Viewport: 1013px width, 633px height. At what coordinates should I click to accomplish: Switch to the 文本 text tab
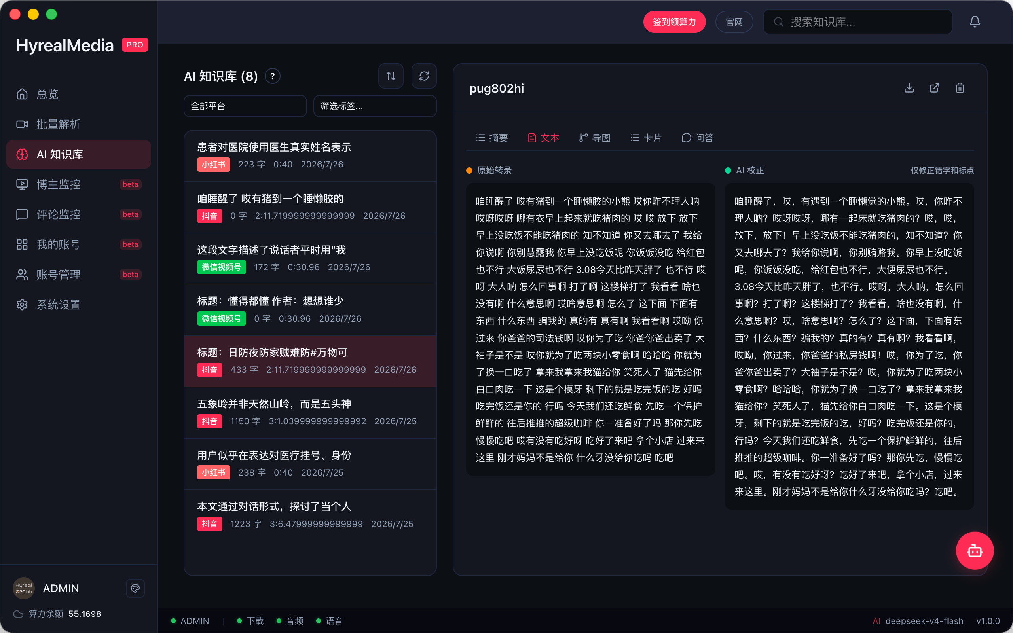[x=543, y=138]
